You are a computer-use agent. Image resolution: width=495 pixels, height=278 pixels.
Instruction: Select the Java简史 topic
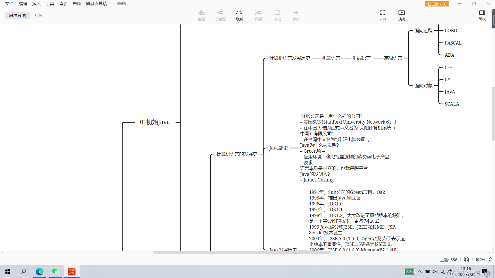tap(279, 148)
